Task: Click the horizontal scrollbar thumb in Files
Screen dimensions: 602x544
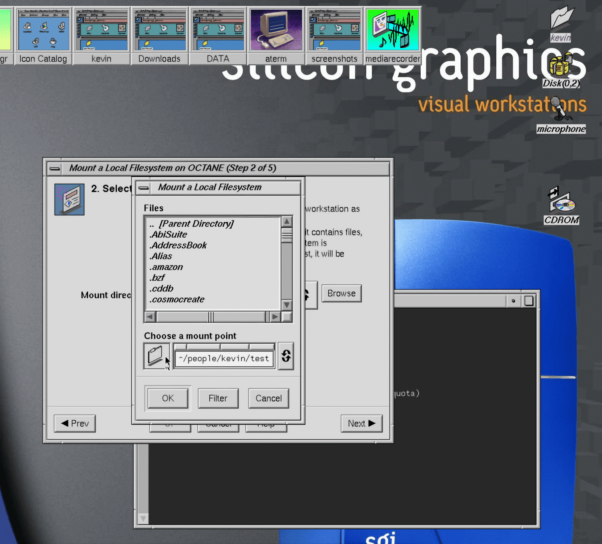Action: [211, 317]
